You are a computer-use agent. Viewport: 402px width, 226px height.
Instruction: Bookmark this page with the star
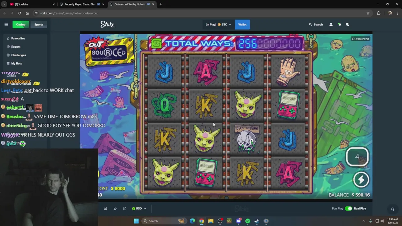click(x=368, y=13)
